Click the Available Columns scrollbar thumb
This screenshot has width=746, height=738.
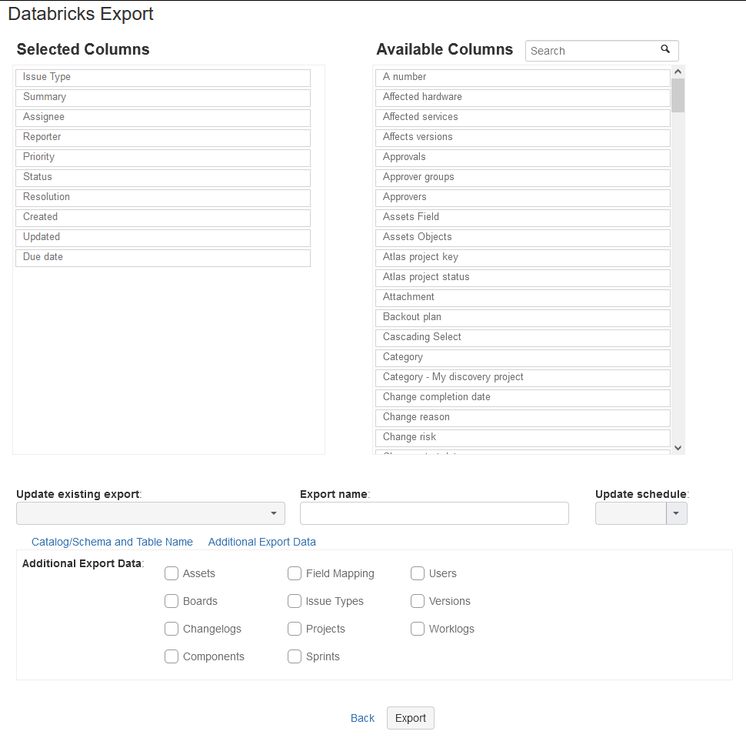[678, 95]
